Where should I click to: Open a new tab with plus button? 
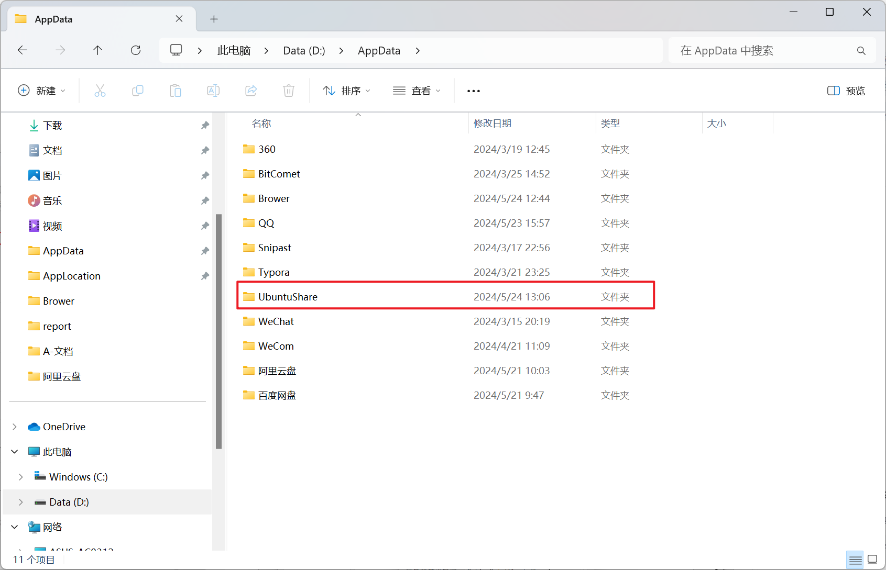click(x=214, y=19)
